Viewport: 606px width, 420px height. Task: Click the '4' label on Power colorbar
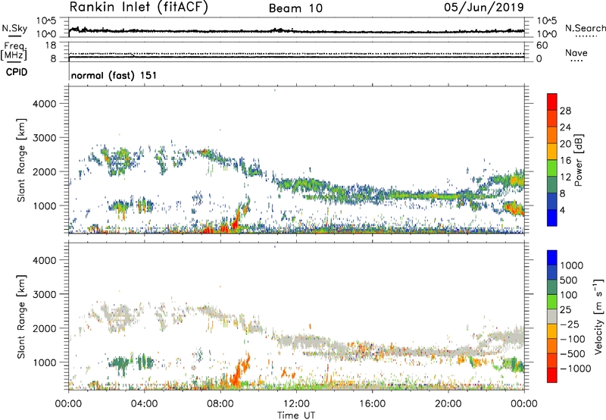pos(563,211)
